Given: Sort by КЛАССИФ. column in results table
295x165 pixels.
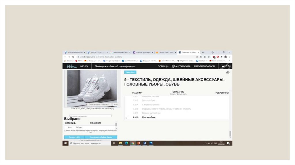Looking at the screenshot, I should [x=137, y=93].
